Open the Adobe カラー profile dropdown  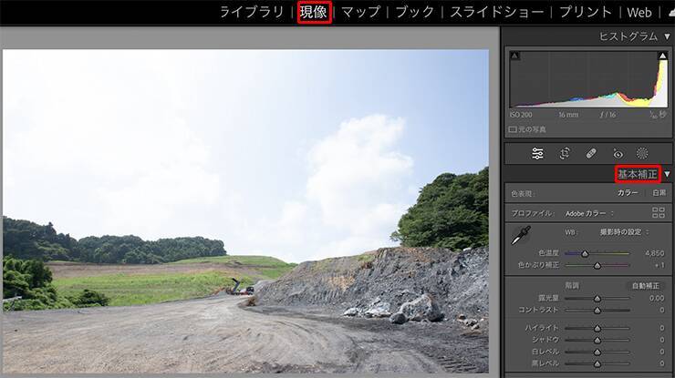coord(589,213)
